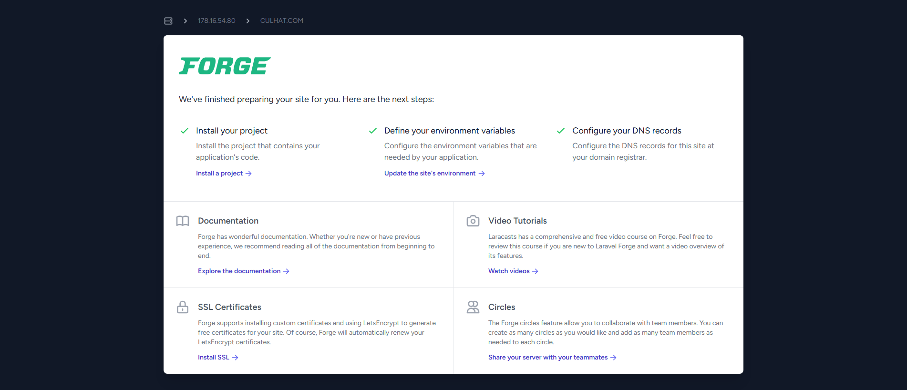Click the Video Tutorials heading
This screenshot has width=907, height=390.
pos(517,221)
